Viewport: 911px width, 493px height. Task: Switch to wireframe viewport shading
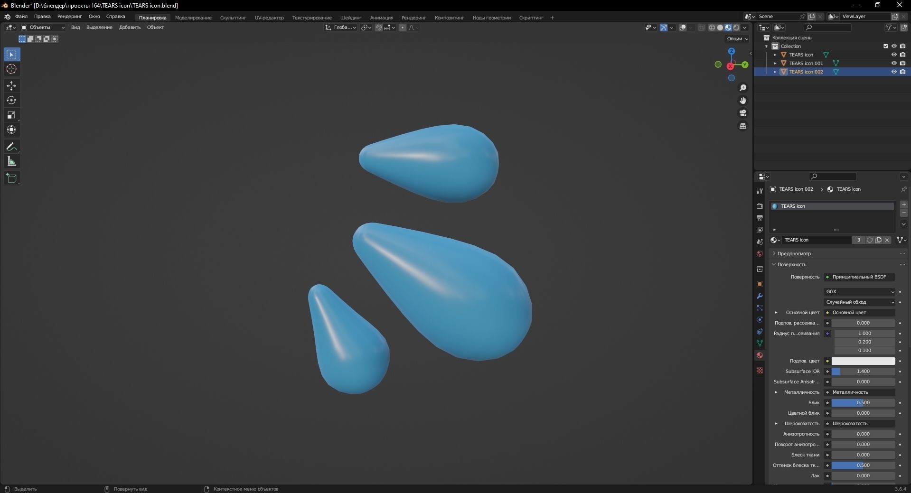pyautogui.click(x=712, y=28)
